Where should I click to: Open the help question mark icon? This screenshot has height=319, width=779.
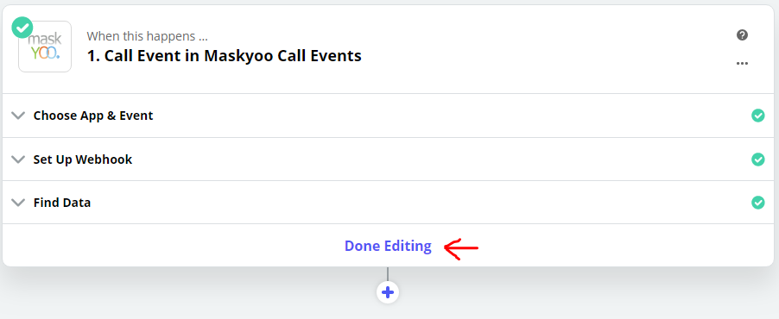point(742,34)
